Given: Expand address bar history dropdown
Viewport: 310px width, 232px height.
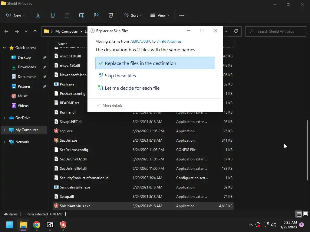Looking at the screenshot, I should coord(226,31).
